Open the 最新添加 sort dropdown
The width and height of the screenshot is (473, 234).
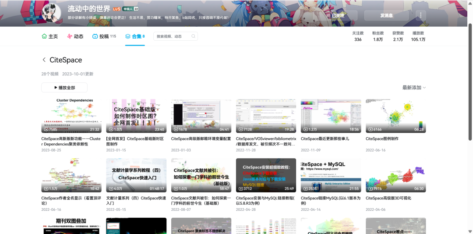[x=414, y=88]
